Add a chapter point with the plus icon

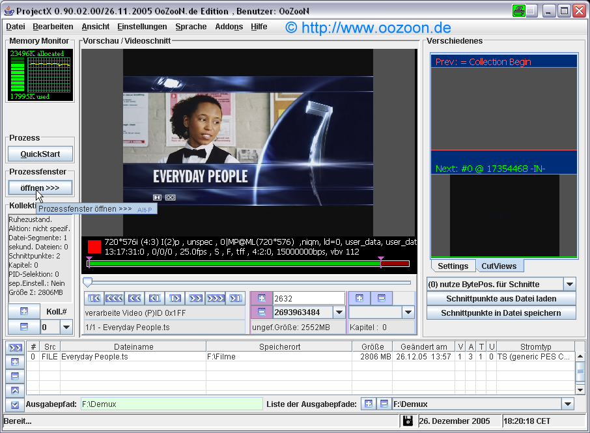click(359, 298)
